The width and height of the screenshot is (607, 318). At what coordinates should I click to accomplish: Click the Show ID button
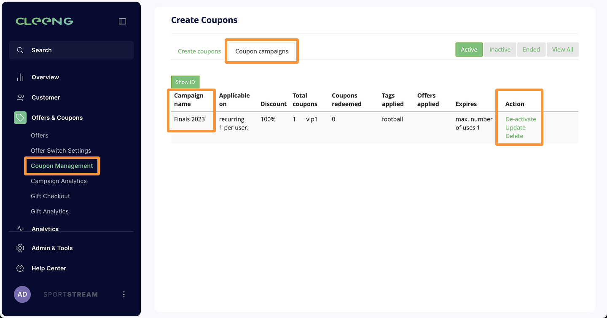pyautogui.click(x=185, y=82)
